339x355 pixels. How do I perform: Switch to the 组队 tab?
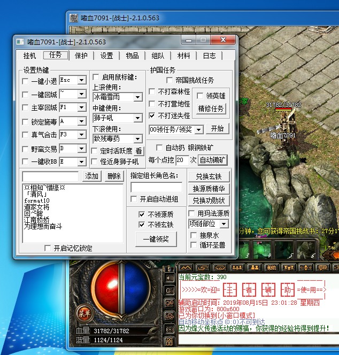click(158, 56)
